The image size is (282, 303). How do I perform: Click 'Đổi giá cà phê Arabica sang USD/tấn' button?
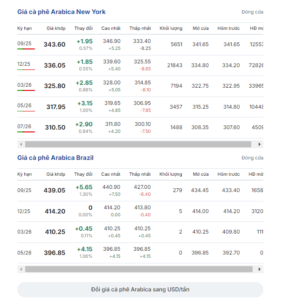click(x=140, y=289)
